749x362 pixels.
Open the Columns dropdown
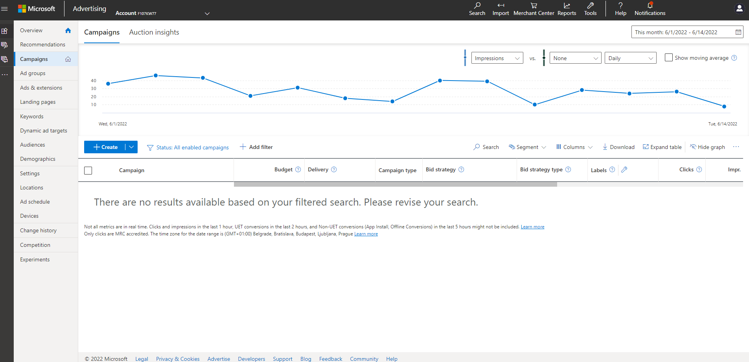click(x=574, y=147)
